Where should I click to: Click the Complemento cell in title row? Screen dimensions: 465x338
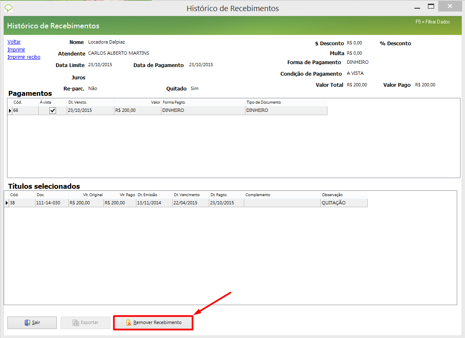click(282, 203)
